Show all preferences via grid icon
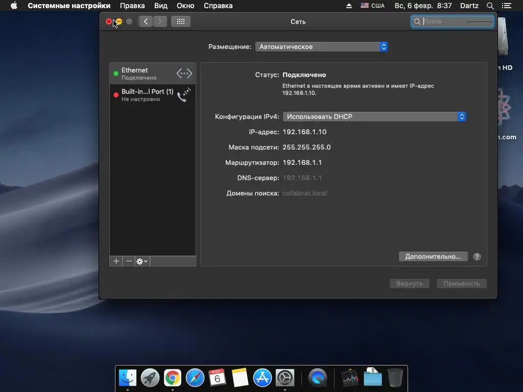The height and width of the screenshot is (392, 523). coord(180,21)
